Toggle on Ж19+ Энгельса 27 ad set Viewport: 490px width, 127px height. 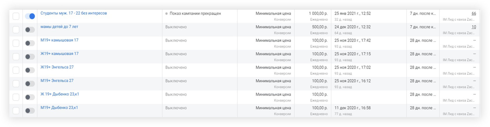point(30,70)
